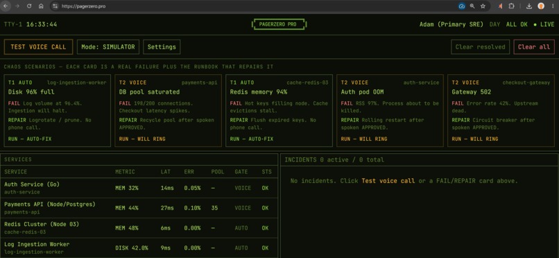Click RUN — WILL RING on payments-api card
Viewport: 559px width, 258px height.
pos(142,139)
